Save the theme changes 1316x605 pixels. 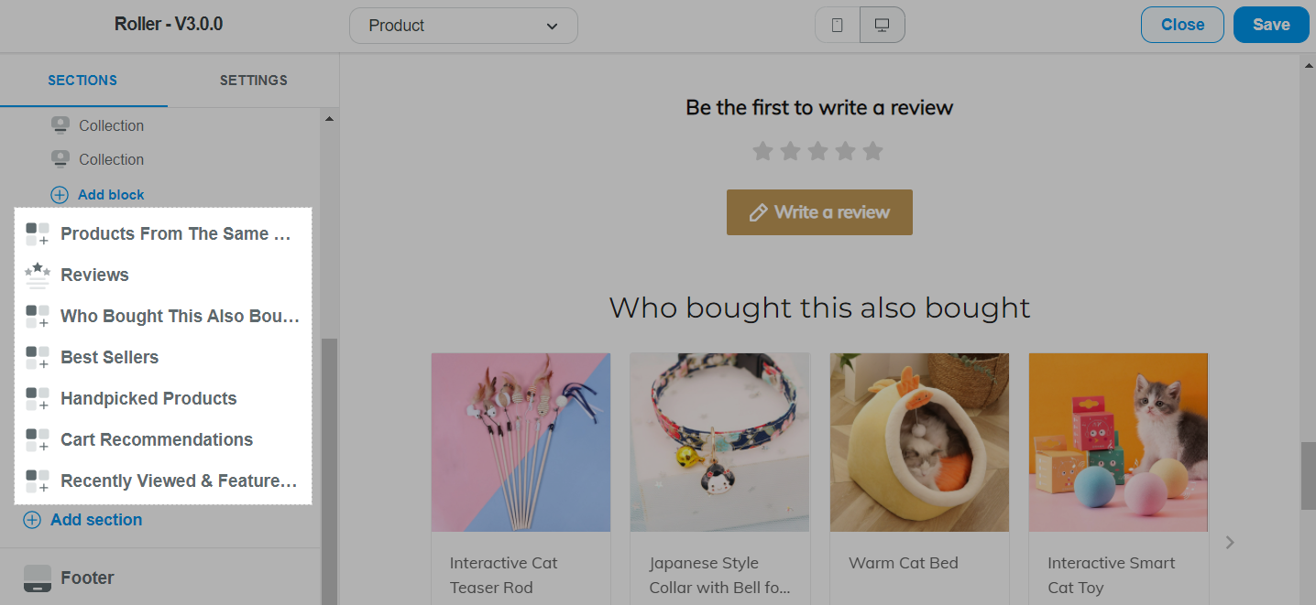click(1271, 25)
